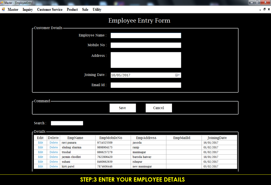
Task: Open the Inquiry menu
Action: [28, 10]
